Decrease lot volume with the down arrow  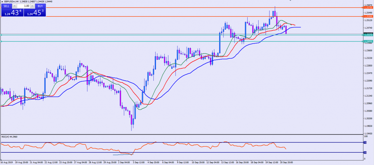click(x=14, y=6)
